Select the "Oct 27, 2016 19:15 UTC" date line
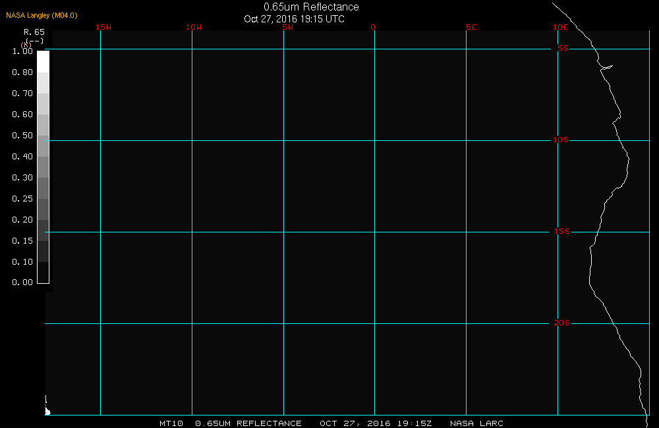Image resolution: width=659 pixels, height=428 pixels. [294, 19]
